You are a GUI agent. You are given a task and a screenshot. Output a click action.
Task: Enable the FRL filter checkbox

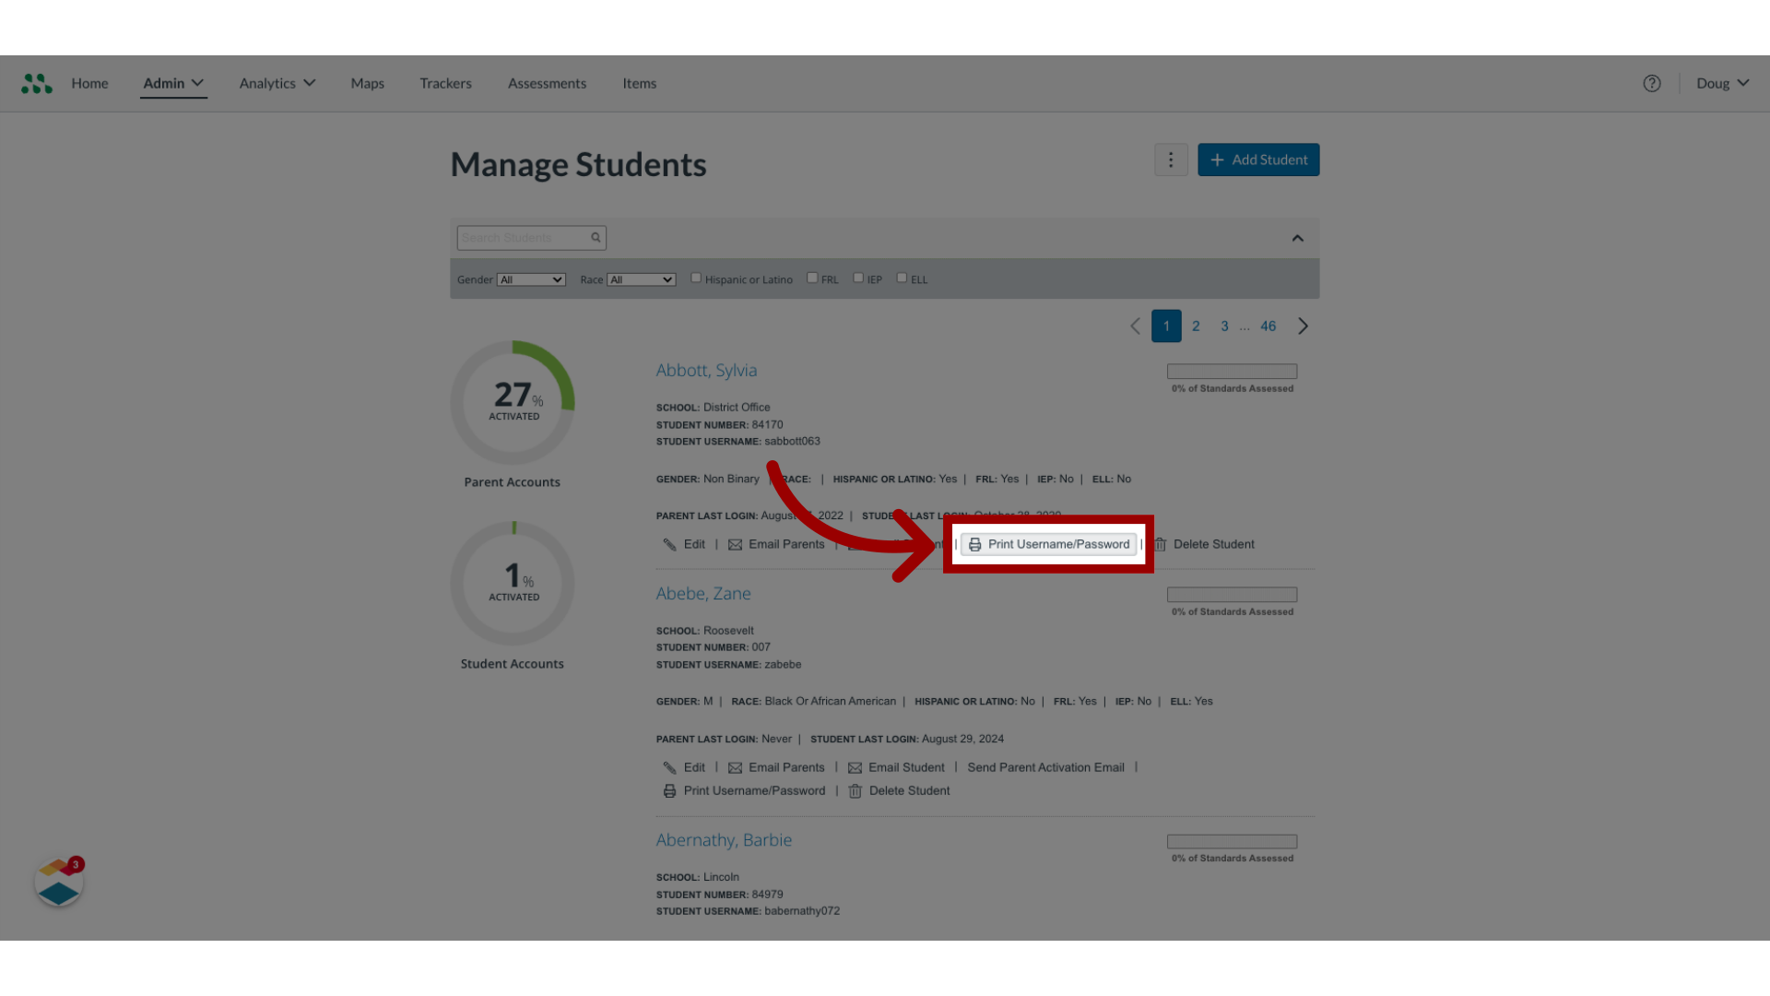tap(812, 278)
